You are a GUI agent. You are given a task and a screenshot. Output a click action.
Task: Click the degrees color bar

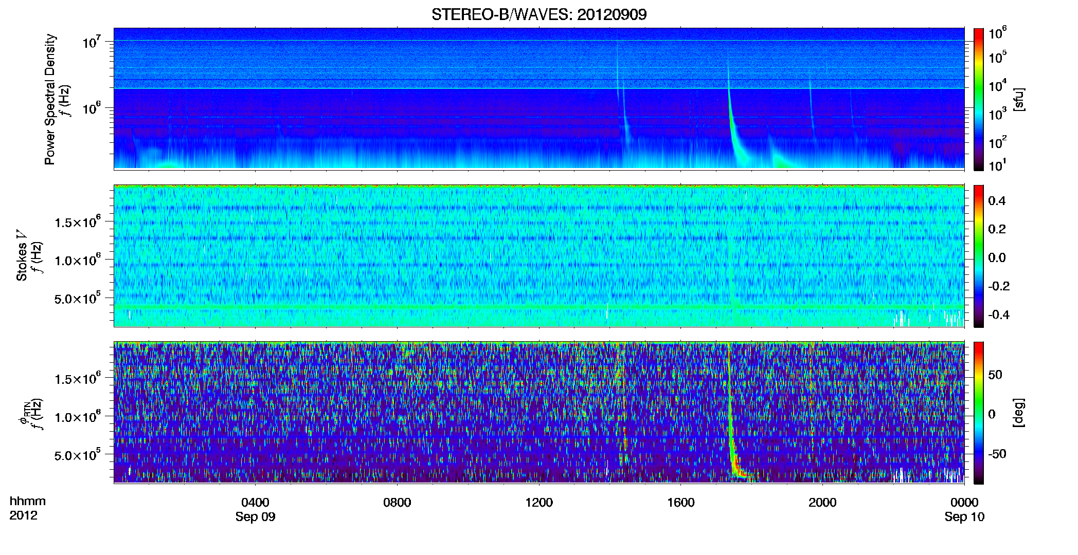979,413
